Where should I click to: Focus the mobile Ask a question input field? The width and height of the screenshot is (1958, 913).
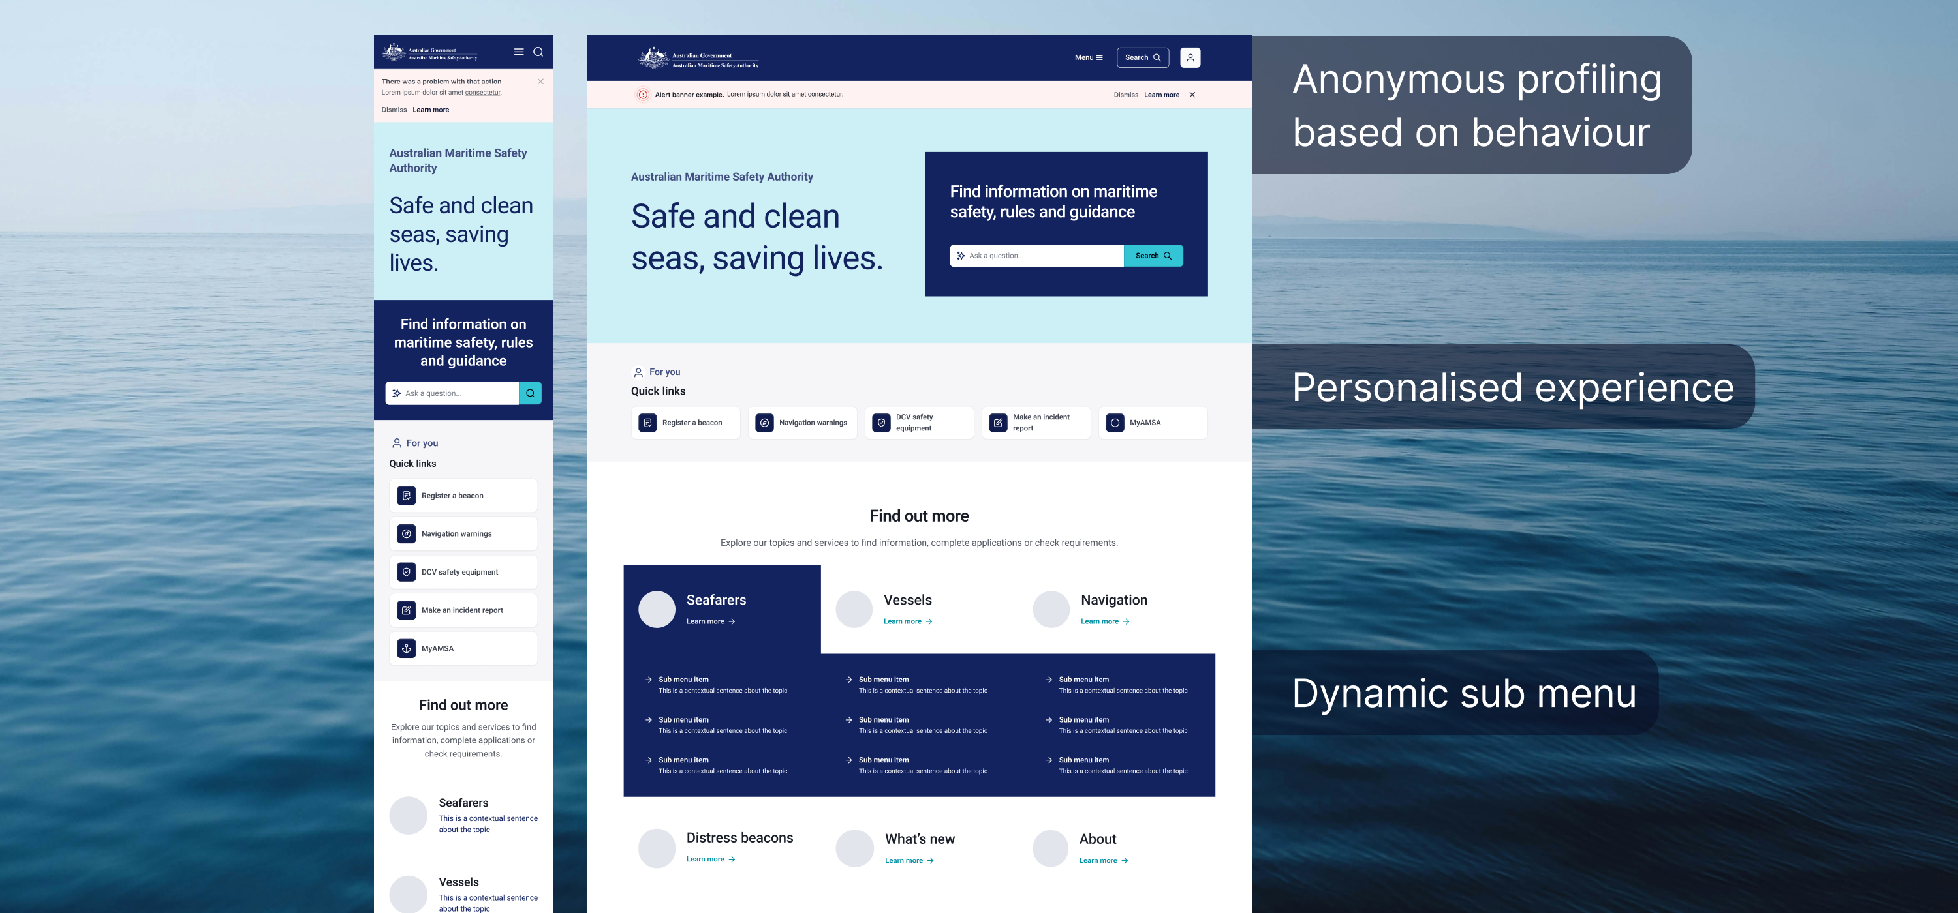[452, 393]
